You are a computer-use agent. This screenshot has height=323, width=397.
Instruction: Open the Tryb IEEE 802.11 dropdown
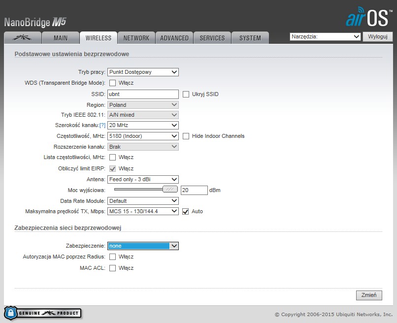click(143, 115)
